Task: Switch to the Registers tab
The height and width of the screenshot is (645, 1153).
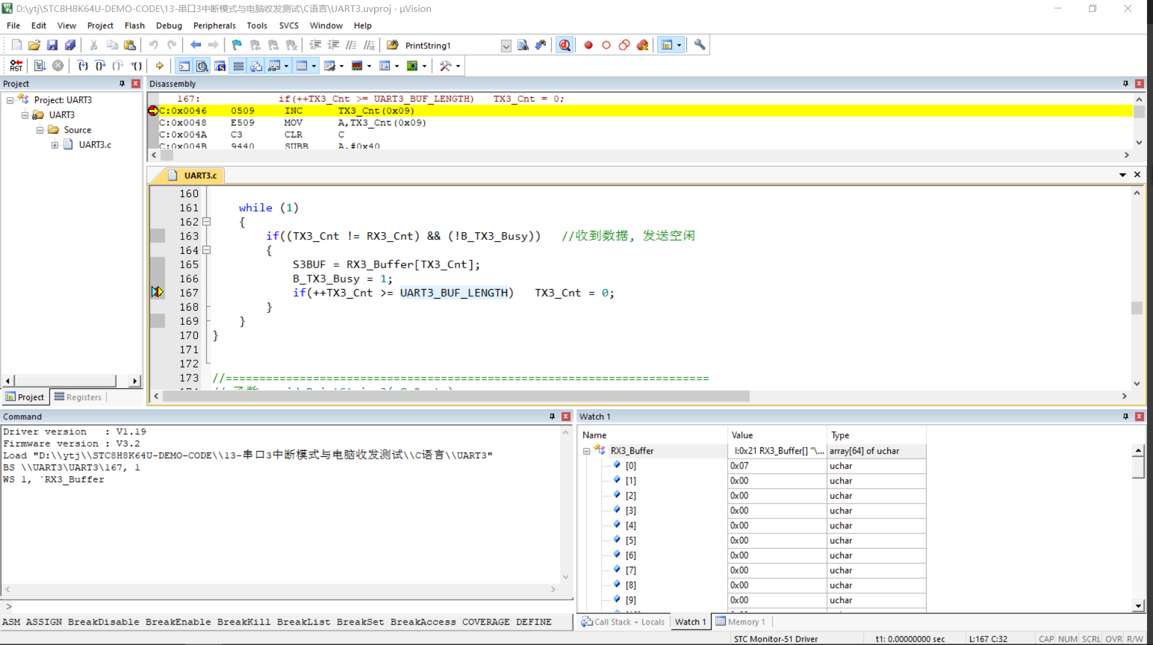Action: (78, 397)
